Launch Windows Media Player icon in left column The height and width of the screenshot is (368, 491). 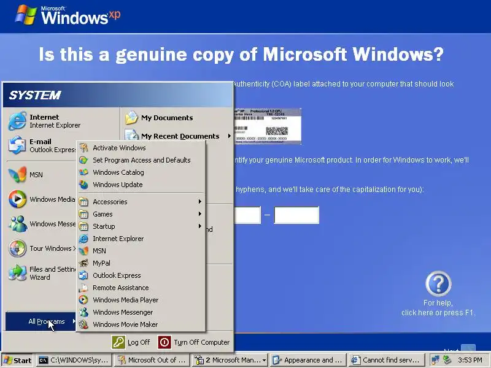[17, 199]
